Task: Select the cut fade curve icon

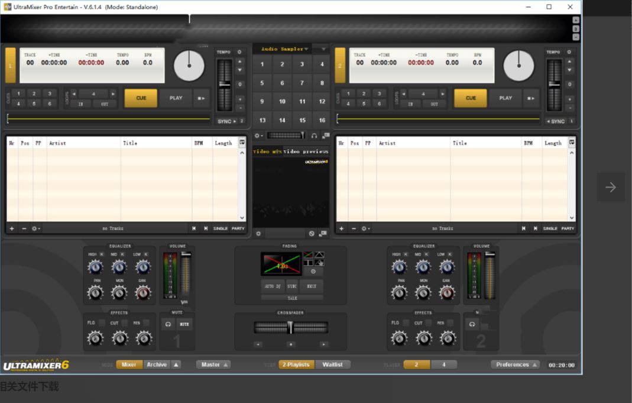Action: pos(308,263)
